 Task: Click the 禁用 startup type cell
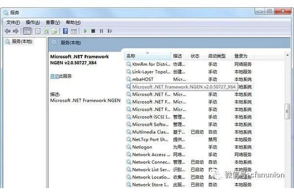213,139
